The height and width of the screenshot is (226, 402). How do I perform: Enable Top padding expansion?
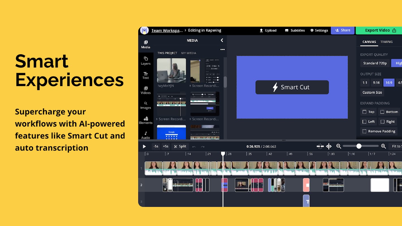click(368, 112)
